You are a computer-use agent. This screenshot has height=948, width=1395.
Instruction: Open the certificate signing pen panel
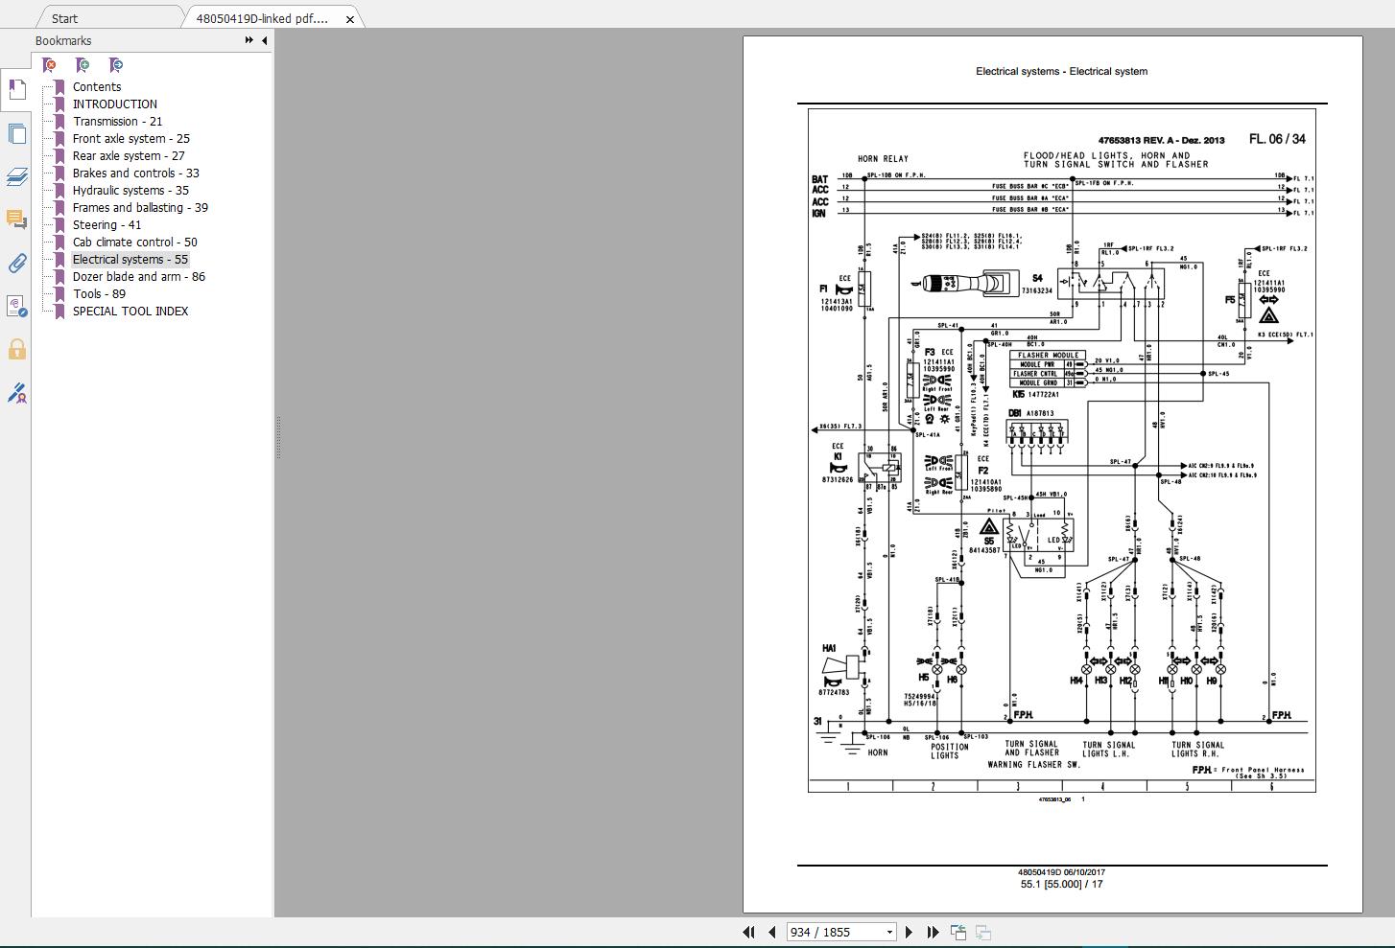[x=16, y=392]
